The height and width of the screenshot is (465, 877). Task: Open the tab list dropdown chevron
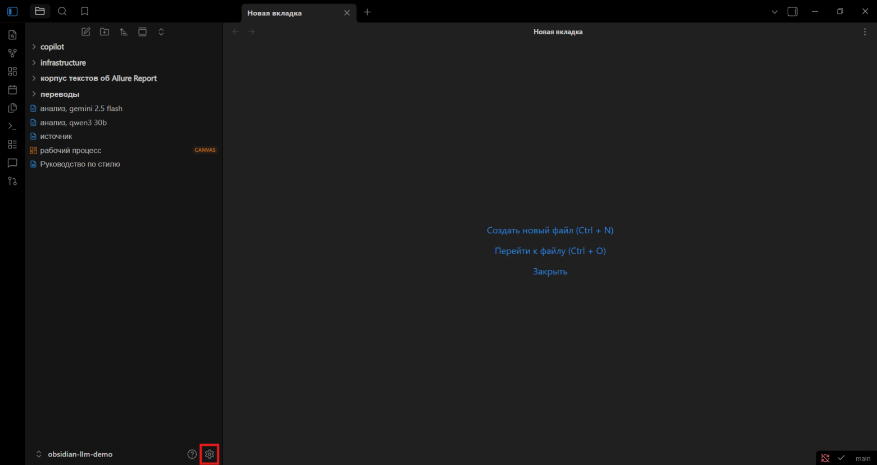pyautogui.click(x=774, y=12)
